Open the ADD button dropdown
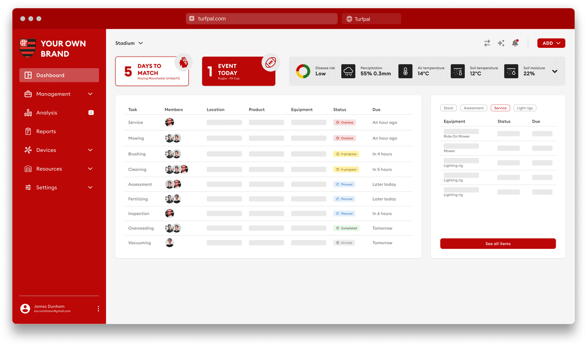Screen dimensions: 587x346 [551, 43]
